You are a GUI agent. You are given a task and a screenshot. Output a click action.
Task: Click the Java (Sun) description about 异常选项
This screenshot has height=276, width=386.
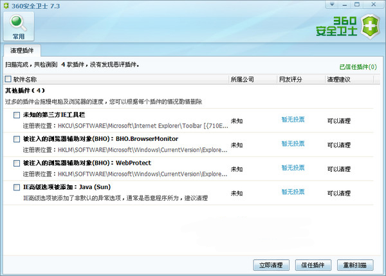(115, 198)
